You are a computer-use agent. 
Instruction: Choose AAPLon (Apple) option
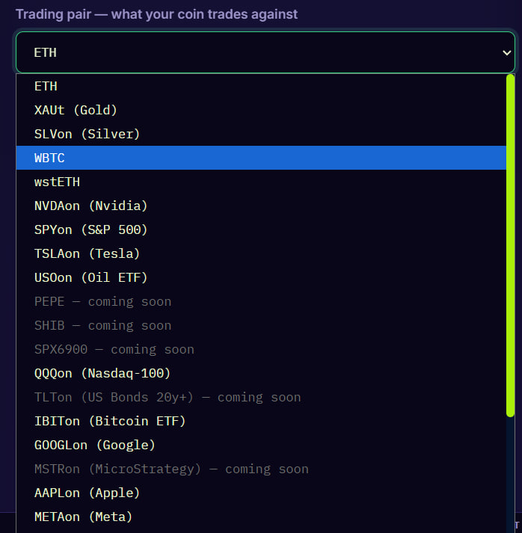click(x=261, y=493)
